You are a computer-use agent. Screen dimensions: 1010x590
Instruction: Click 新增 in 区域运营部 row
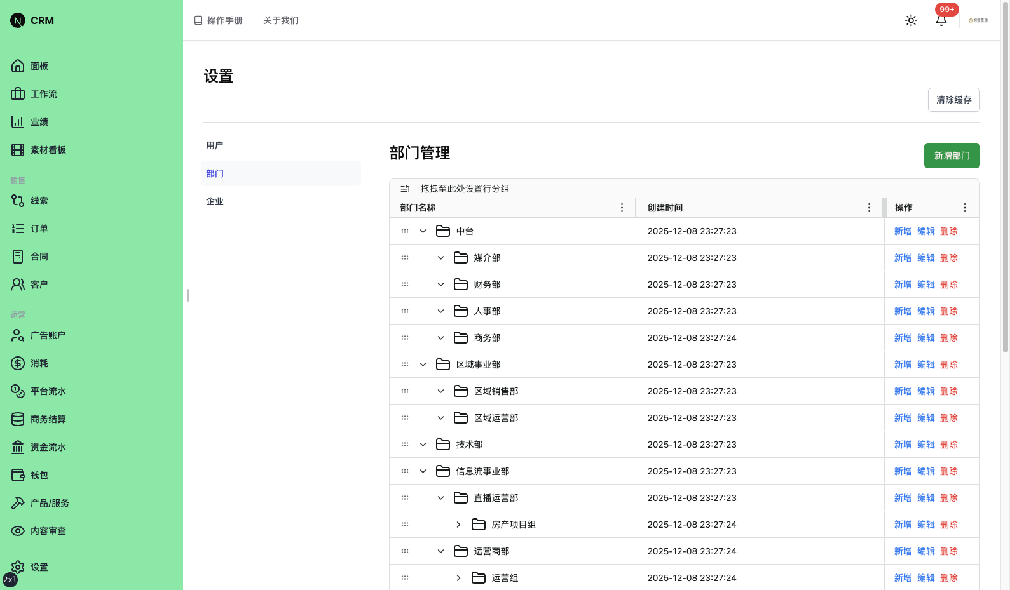(x=903, y=418)
